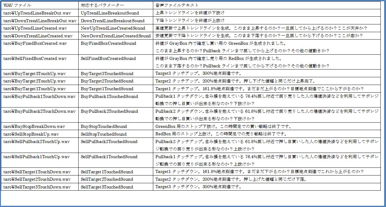This screenshot has height=207, width=386.
Task: Select the '対応するパラメーター' header cell
Action: pyautogui.click(x=115, y=5)
